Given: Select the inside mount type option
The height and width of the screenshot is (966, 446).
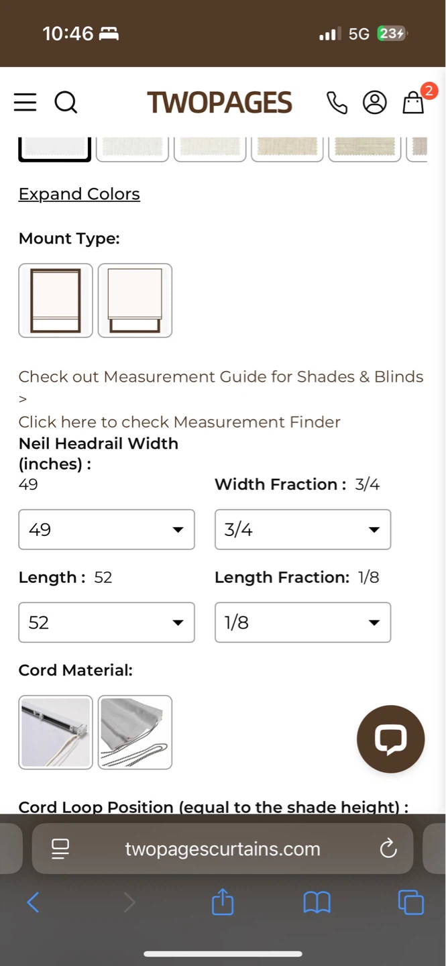Looking at the screenshot, I should click(x=56, y=301).
